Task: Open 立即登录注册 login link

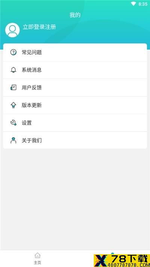Action: tap(39, 27)
